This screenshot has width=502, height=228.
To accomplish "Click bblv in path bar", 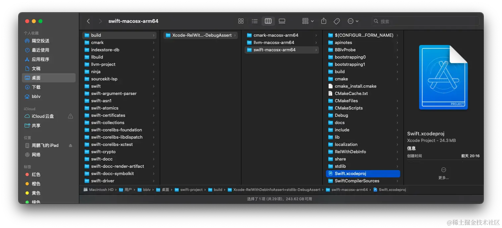I will pos(144,190).
